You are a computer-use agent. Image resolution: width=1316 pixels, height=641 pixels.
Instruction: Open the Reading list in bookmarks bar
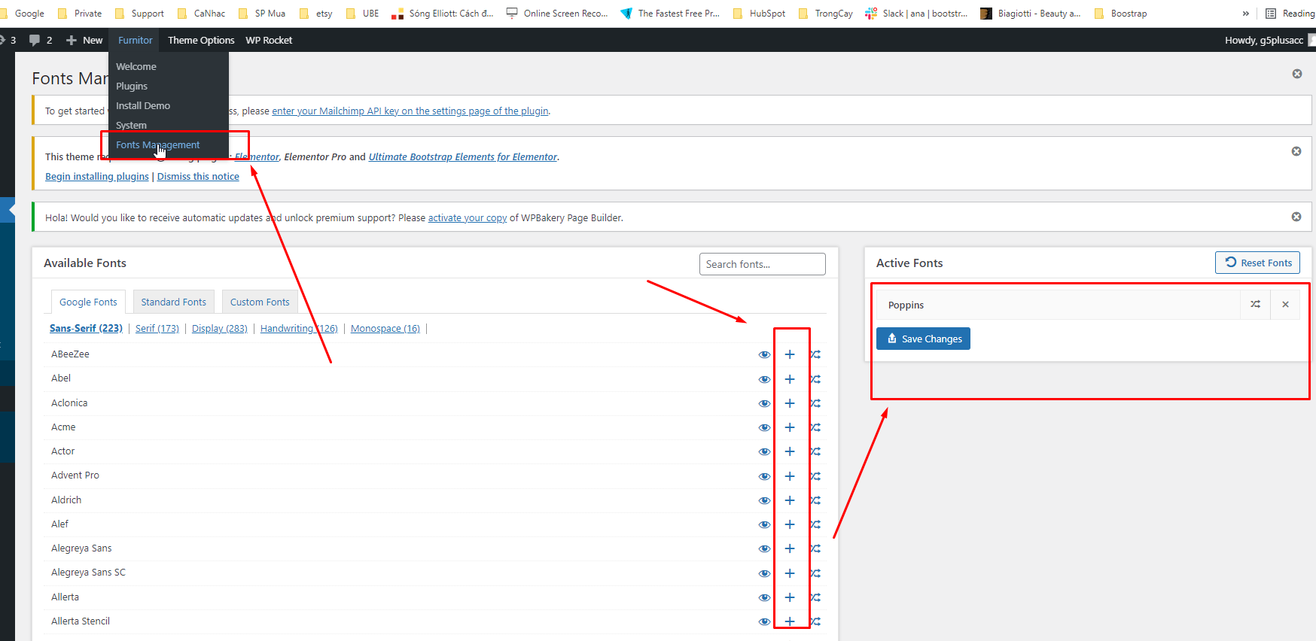click(x=1290, y=14)
